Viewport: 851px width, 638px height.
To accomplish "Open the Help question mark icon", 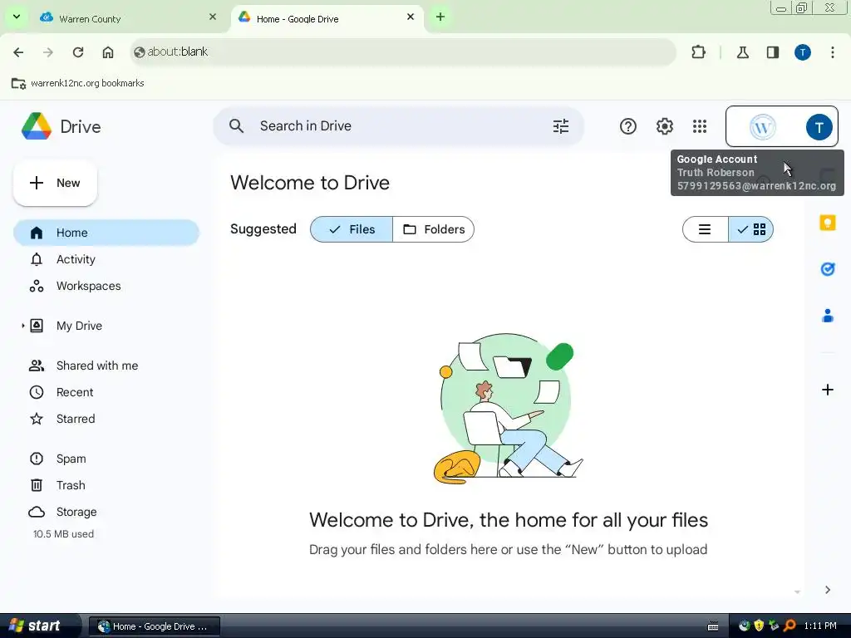I will click(x=628, y=126).
